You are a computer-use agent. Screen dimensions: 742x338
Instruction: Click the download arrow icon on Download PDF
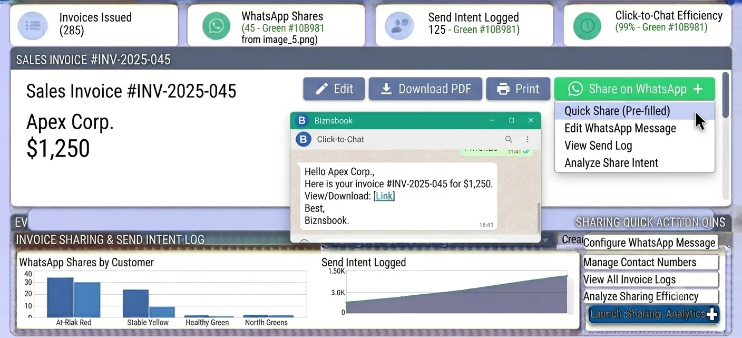[386, 89]
